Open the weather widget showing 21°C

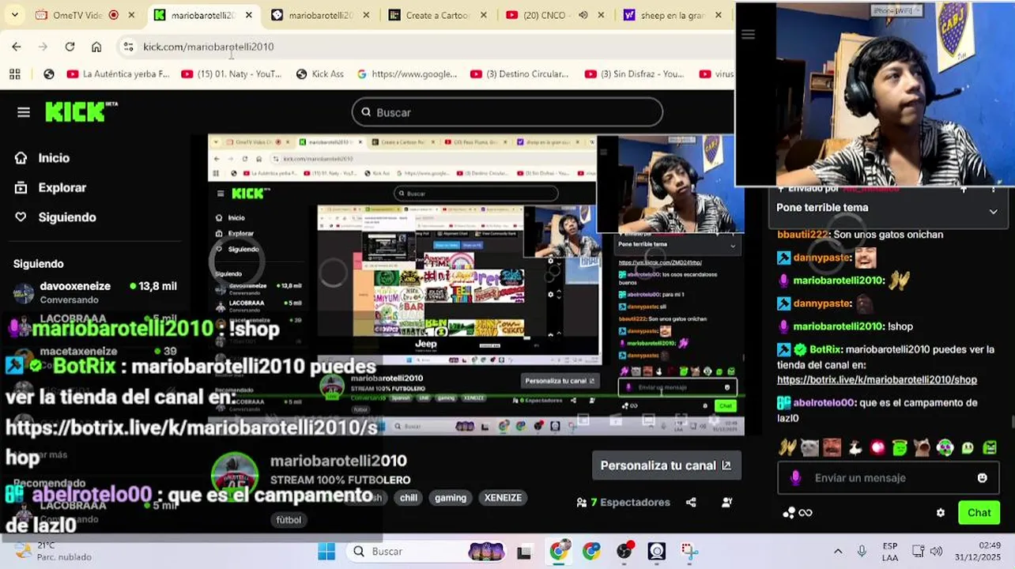(52, 551)
